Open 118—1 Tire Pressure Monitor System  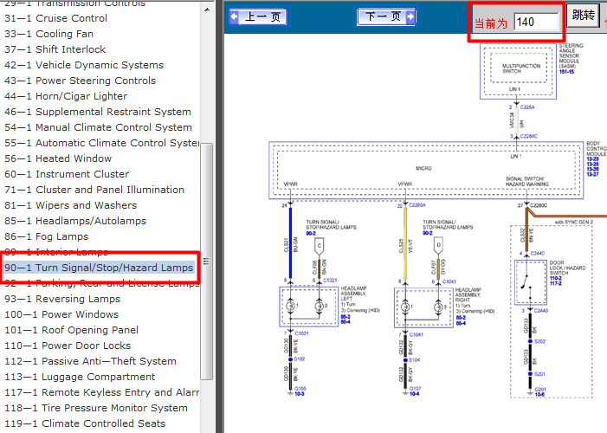coord(96,407)
